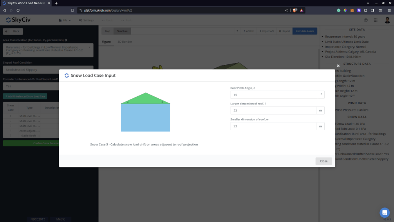
Task: Switch to the 3D Render tab
Action: pyautogui.click(x=124, y=42)
